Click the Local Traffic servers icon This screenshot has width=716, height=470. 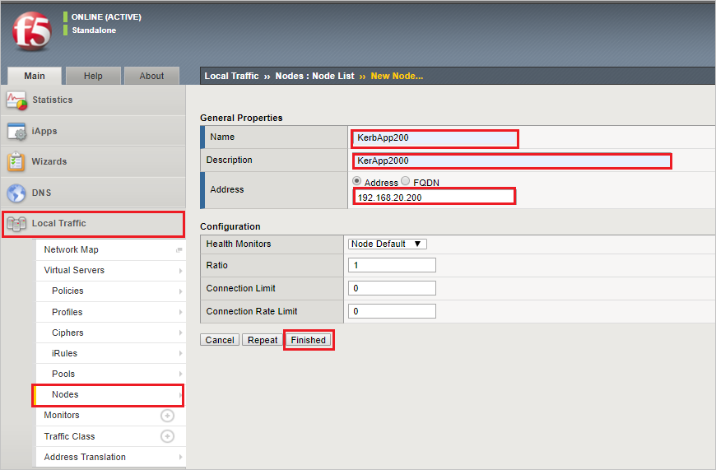tap(16, 224)
